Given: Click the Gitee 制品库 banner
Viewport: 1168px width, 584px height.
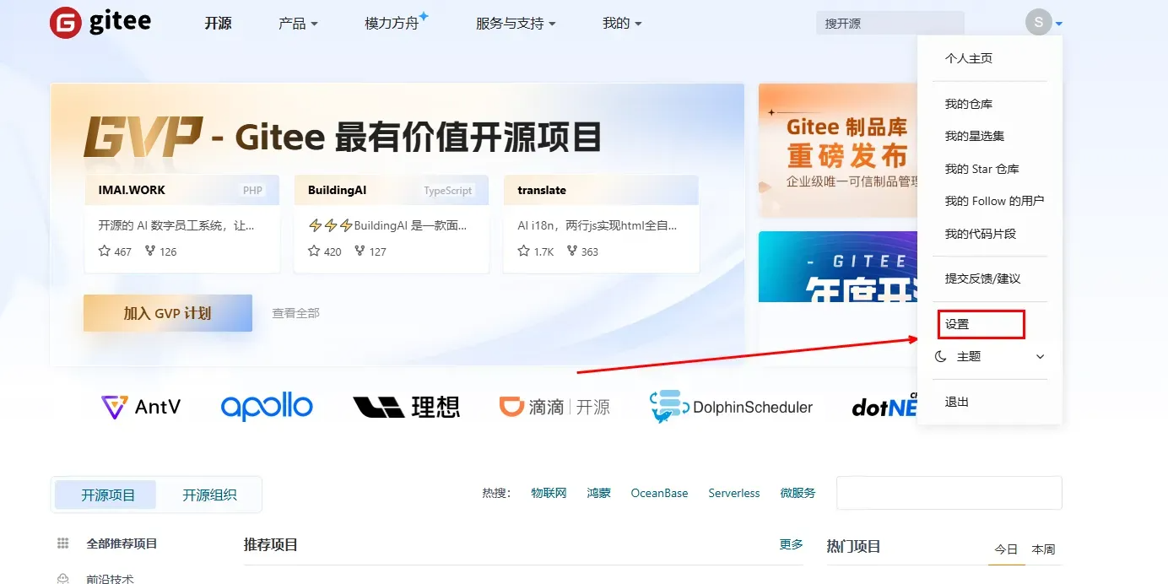Looking at the screenshot, I should tap(838, 150).
